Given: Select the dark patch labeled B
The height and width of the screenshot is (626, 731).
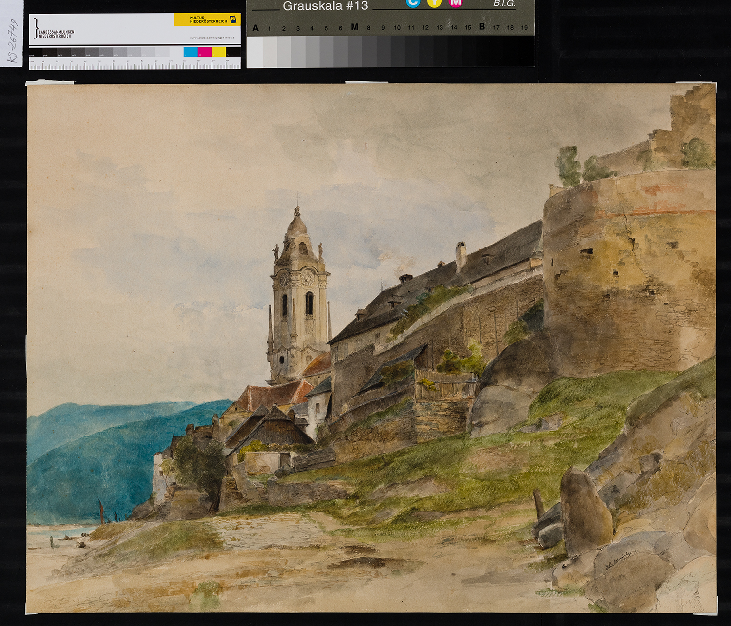Looking at the screenshot, I should point(482,52).
